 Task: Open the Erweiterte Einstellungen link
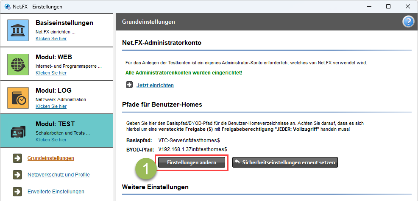tap(56, 192)
